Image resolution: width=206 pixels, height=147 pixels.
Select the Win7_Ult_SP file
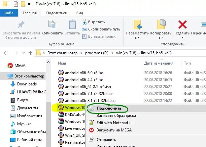tap(72, 135)
